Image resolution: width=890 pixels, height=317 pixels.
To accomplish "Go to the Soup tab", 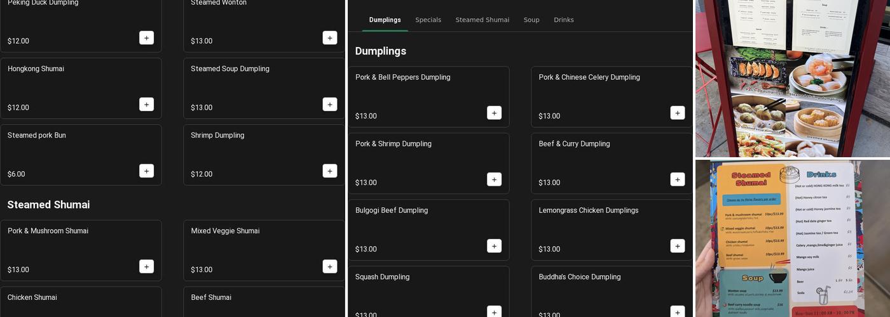I will pos(531,20).
